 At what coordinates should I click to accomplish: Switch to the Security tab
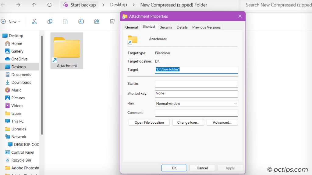click(166, 27)
